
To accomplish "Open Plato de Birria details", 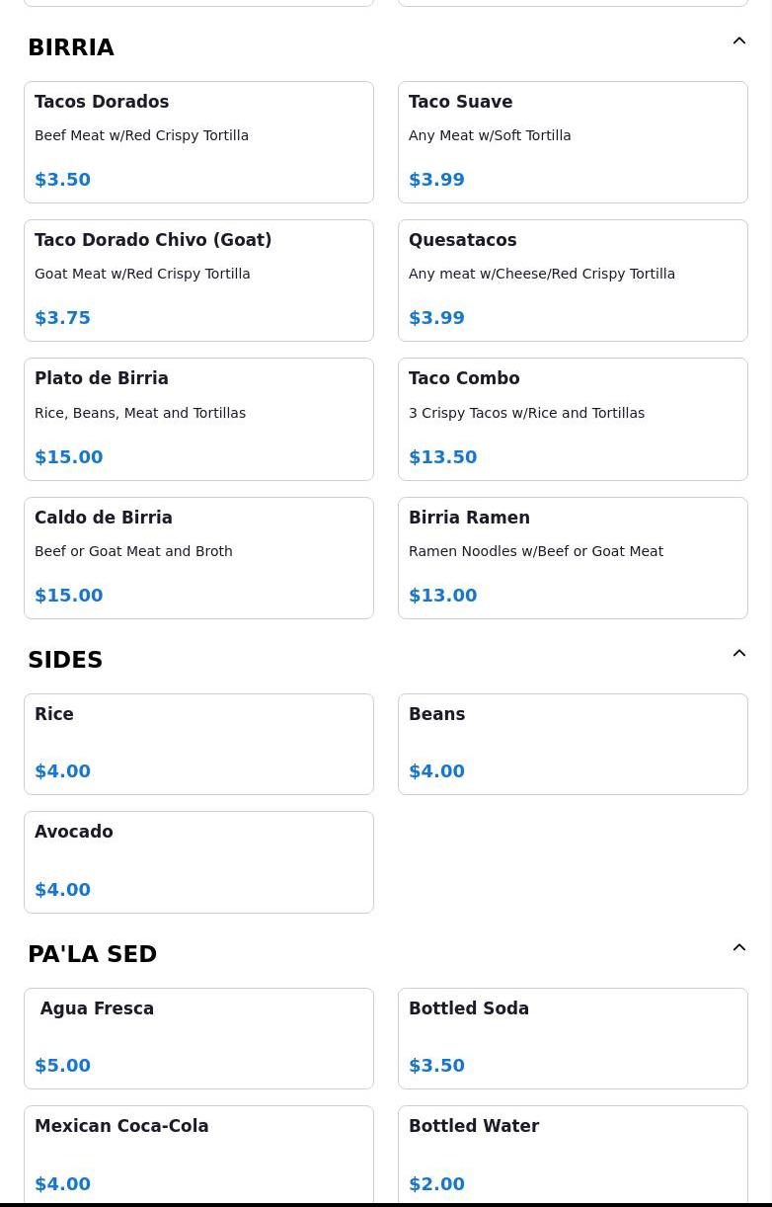I will [198, 419].
